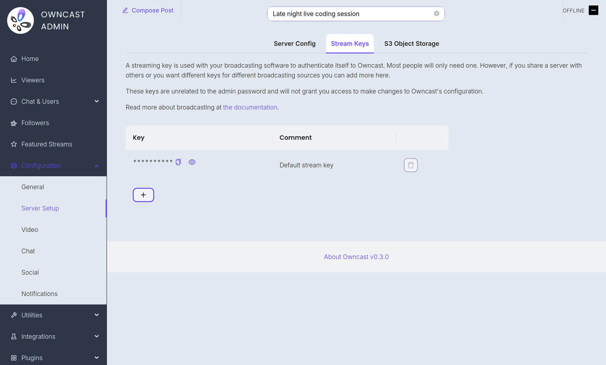Screen dimensions: 606x365
Task: Reveal the masked stream key
Action: [x=192, y=162]
